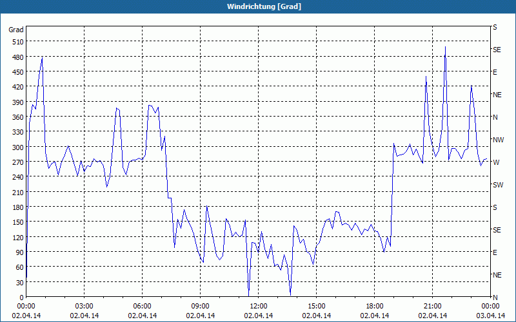Click the 180 y-axis label
Screen dimensions: 516x322
(19, 207)
